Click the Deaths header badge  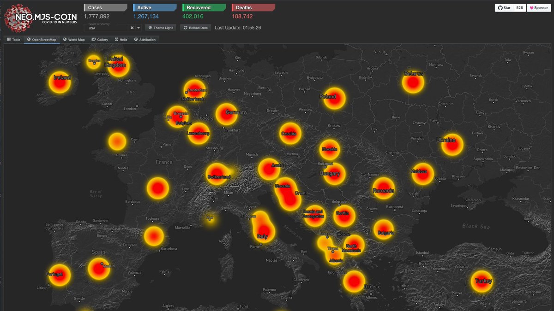point(253,7)
